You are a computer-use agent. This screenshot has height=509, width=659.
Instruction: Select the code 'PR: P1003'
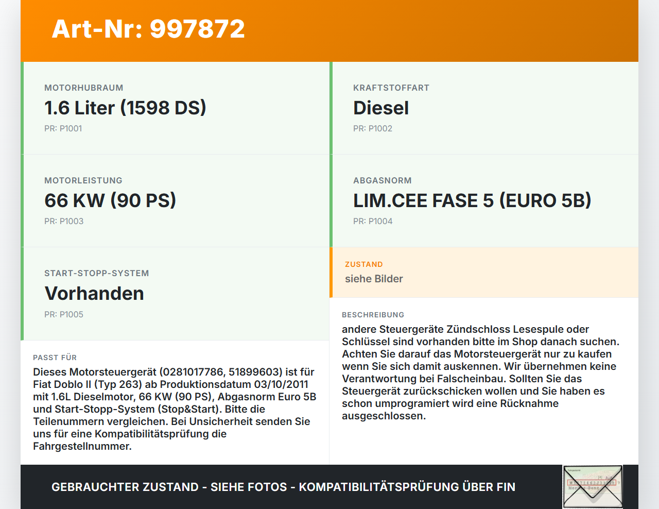pos(64,221)
